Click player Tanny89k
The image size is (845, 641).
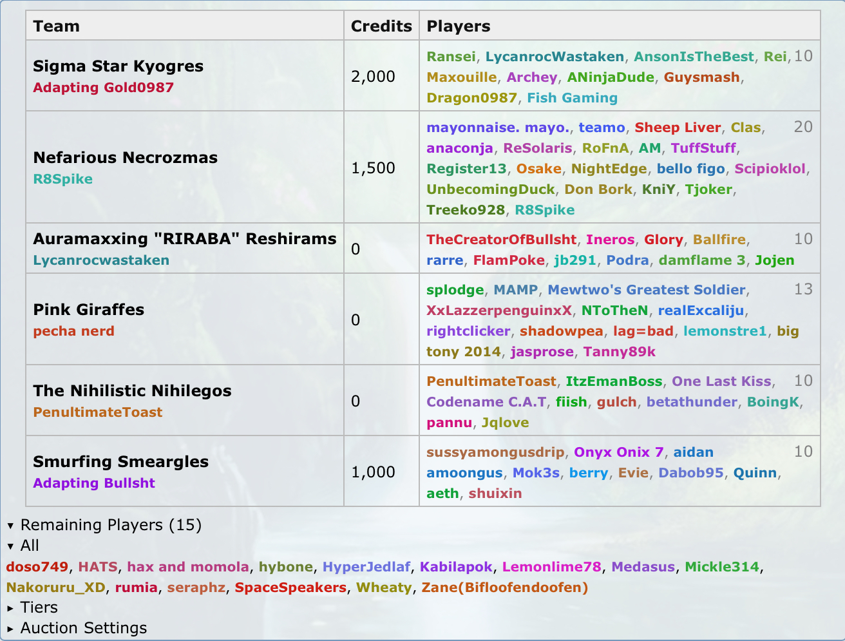tap(620, 352)
